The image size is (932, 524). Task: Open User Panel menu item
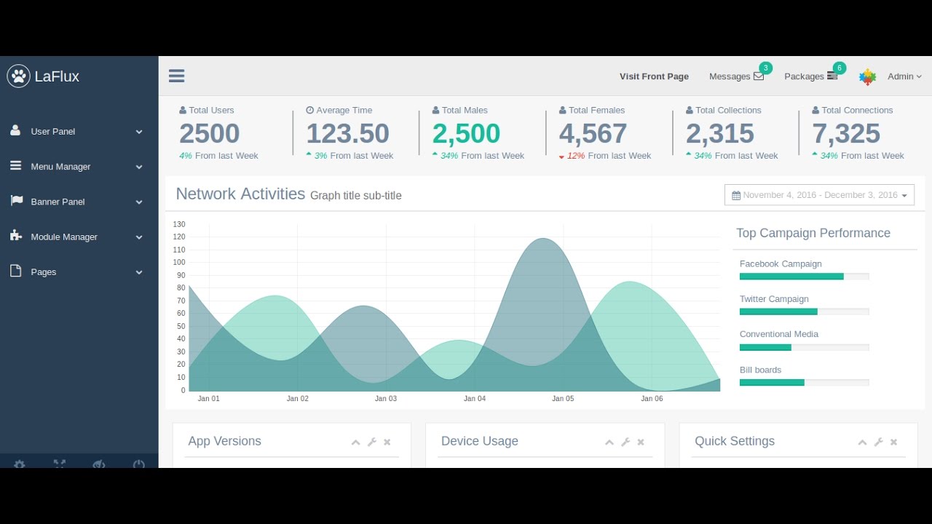[79, 132]
